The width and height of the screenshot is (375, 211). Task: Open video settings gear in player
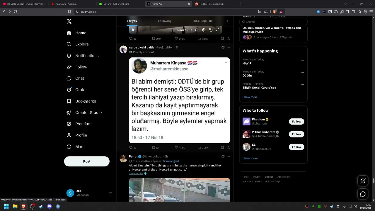204,30
